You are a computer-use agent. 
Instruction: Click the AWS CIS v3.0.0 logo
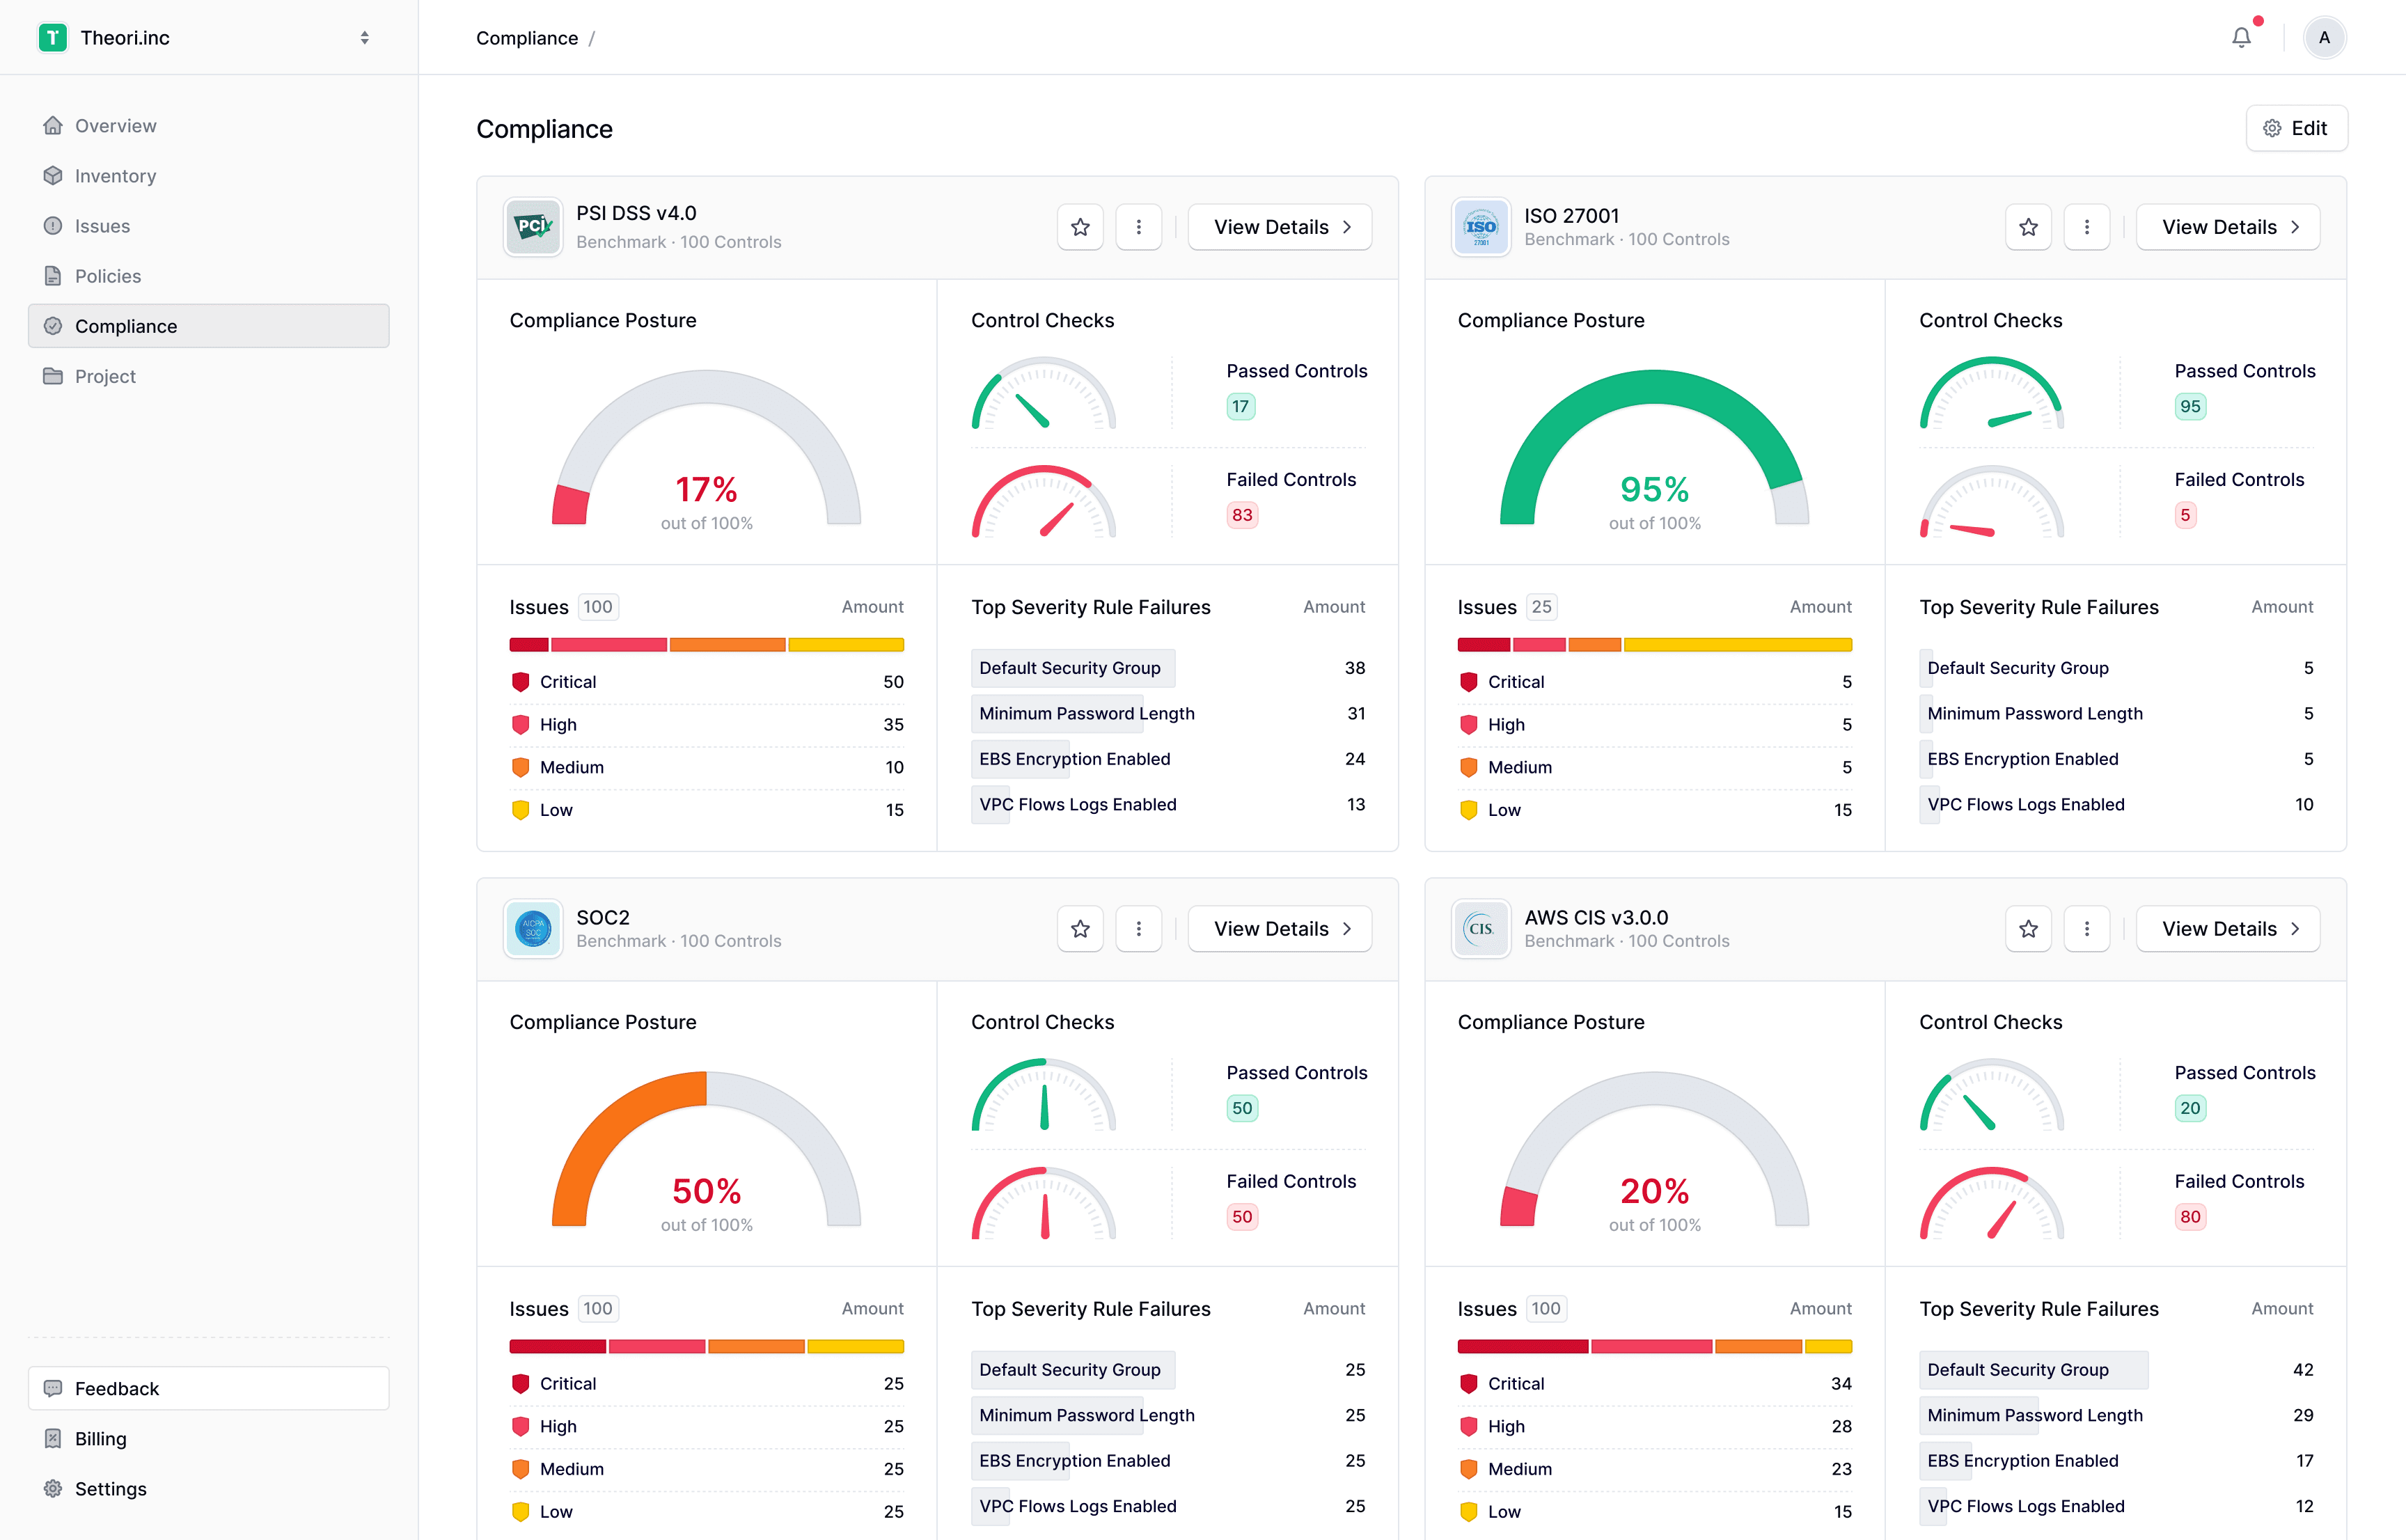tap(1481, 929)
